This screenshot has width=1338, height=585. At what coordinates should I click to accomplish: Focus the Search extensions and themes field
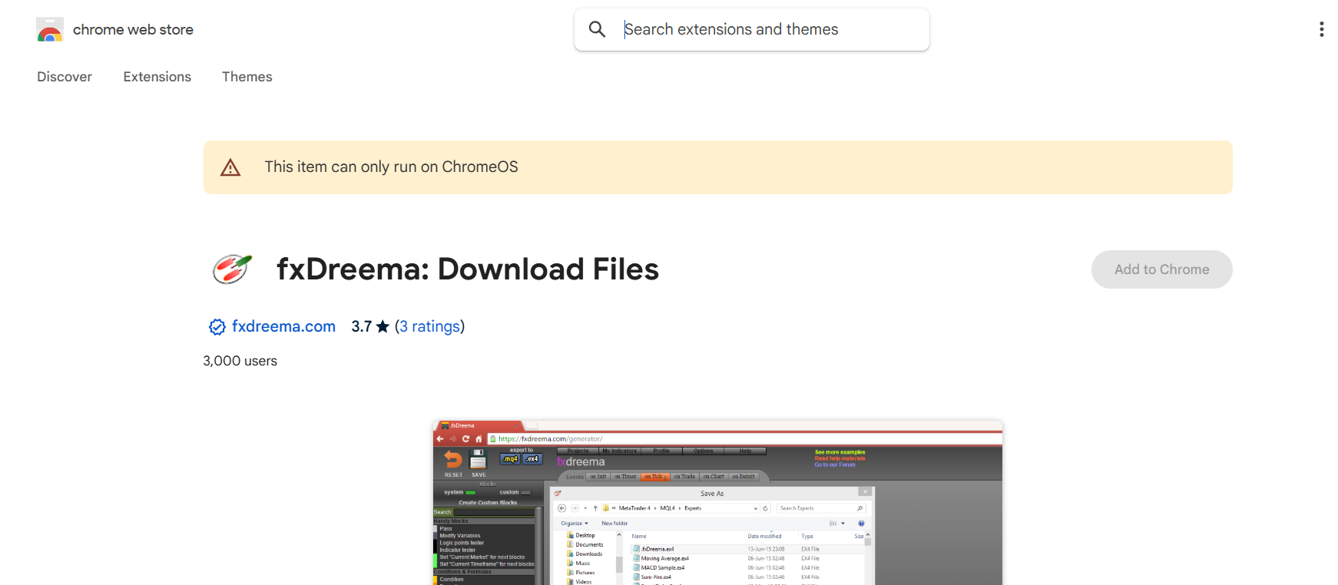pos(752,29)
